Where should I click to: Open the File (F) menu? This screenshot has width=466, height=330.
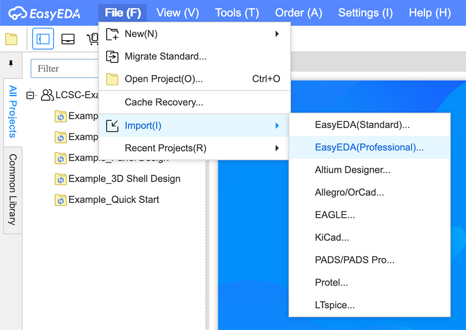(123, 13)
